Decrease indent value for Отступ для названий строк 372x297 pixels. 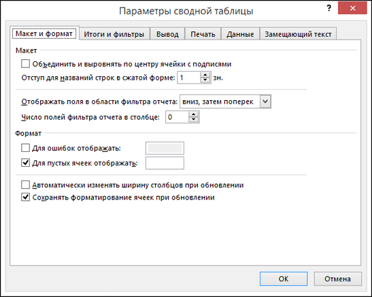tap(205, 80)
